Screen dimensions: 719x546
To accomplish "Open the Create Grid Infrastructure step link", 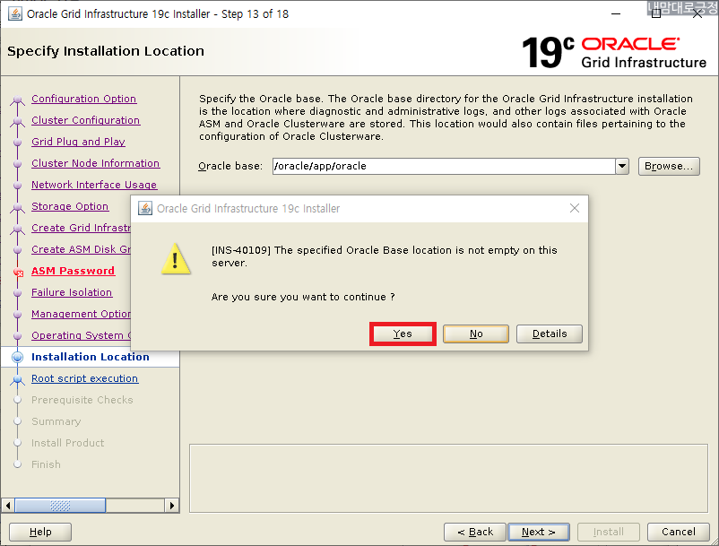I will (81, 228).
